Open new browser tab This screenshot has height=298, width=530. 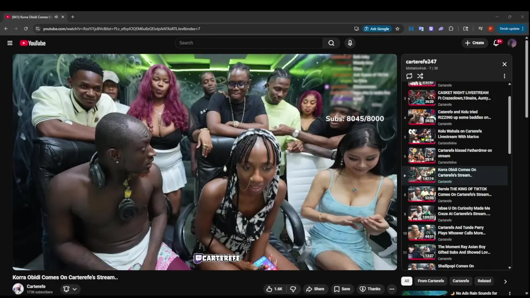pos(72,17)
